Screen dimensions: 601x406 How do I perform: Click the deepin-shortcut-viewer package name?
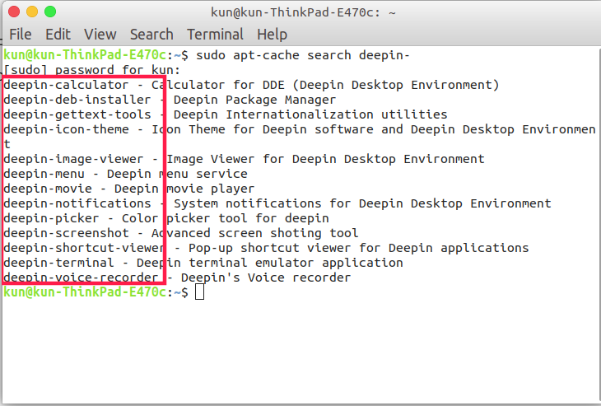pos(84,248)
